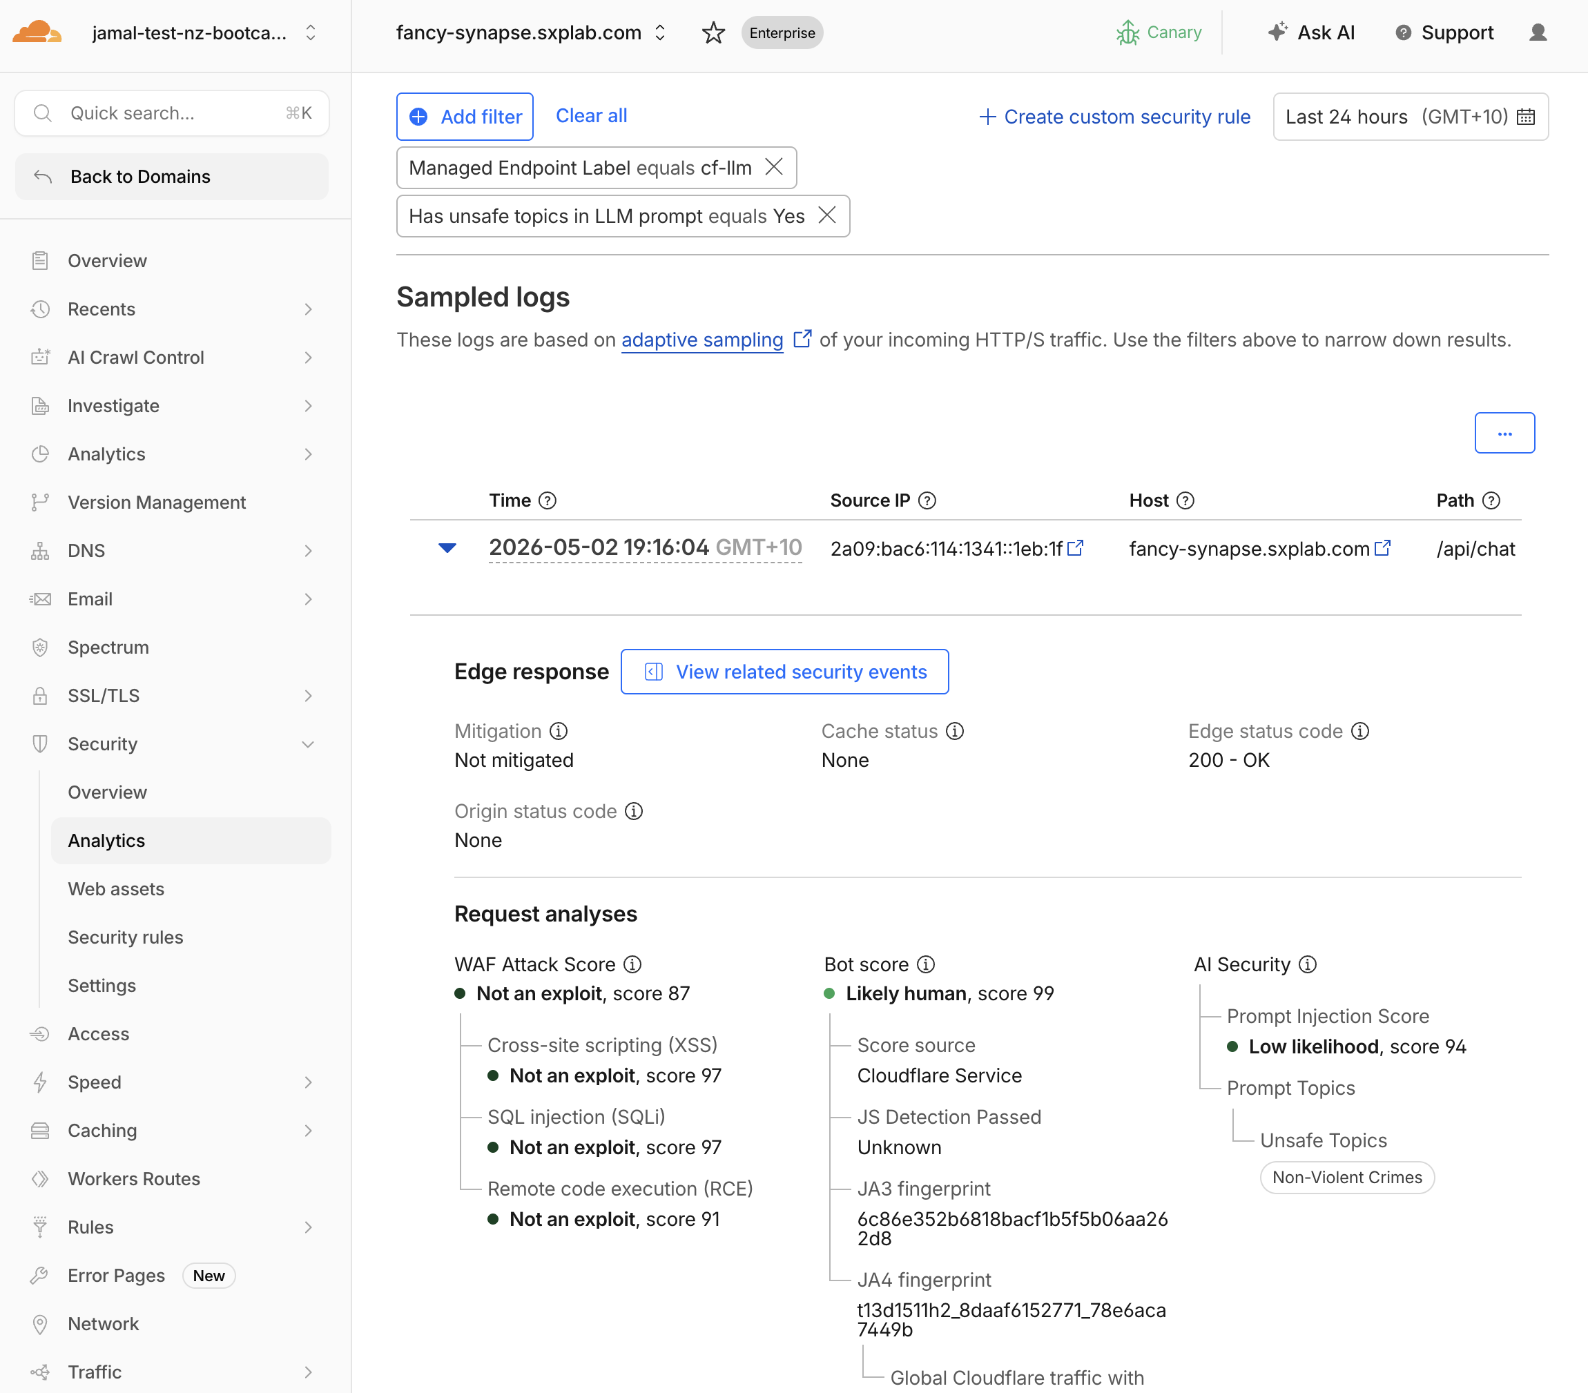Screen dimensions: 1588x1393
Task: Click Clear all filters link
Action: [x=591, y=116]
